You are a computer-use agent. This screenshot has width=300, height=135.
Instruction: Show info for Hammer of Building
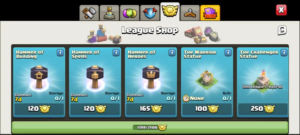(60, 52)
